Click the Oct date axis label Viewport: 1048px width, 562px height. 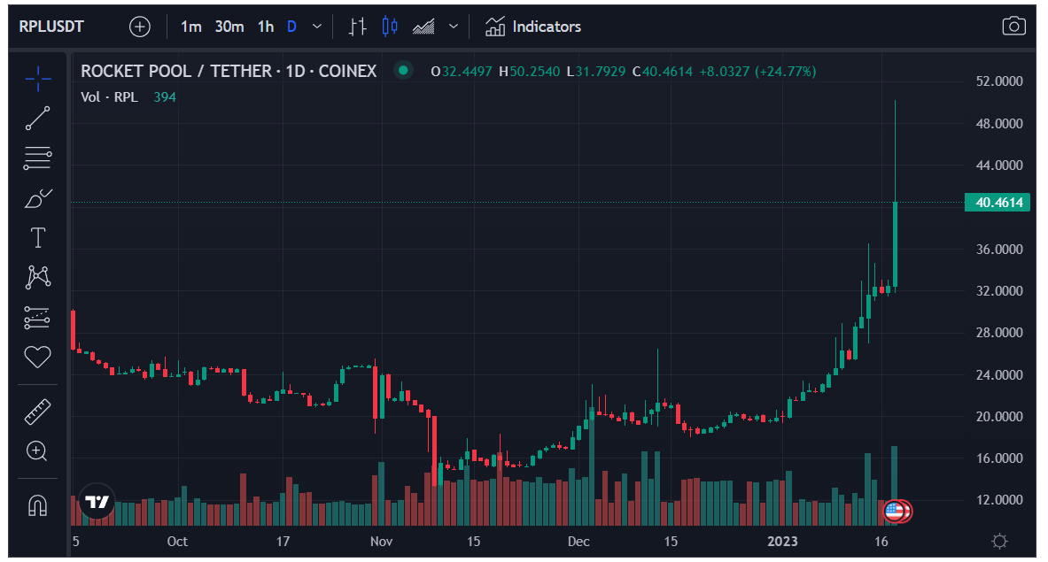coord(177,542)
